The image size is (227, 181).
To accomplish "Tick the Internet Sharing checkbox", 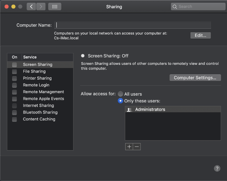I will (x=15, y=106).
